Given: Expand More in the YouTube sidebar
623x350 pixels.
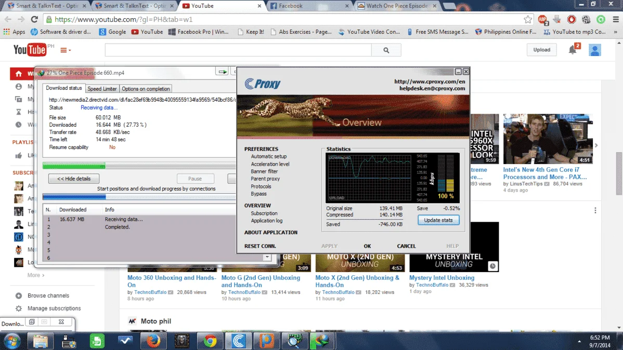Looking at the screenshot, I should click(36, 275).
